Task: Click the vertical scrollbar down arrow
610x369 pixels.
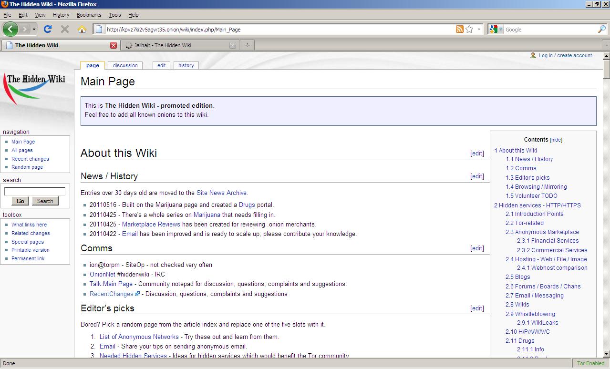Action: pyautogui.click(x=606, y=354)
